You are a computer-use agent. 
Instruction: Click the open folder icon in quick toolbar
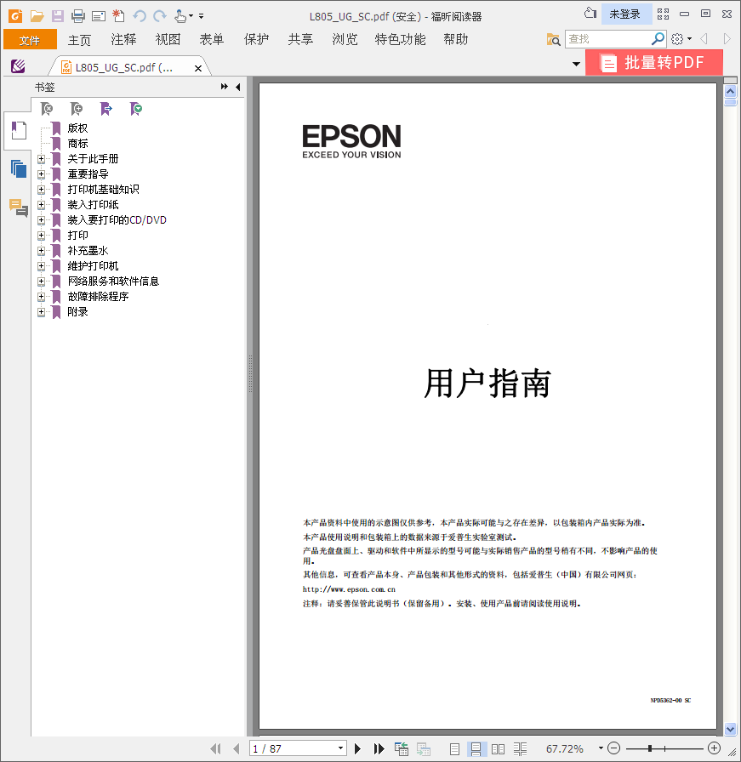(x=37, y=16)
